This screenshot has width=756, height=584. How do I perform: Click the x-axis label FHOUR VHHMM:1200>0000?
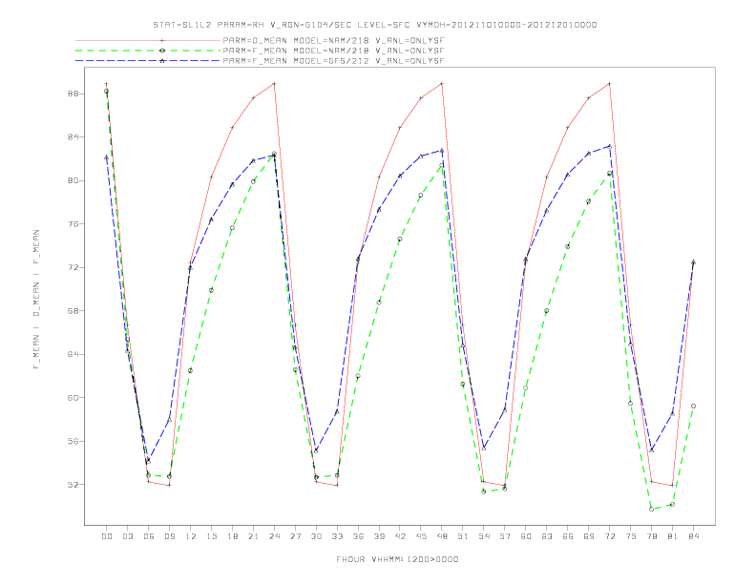coord(397,559)
